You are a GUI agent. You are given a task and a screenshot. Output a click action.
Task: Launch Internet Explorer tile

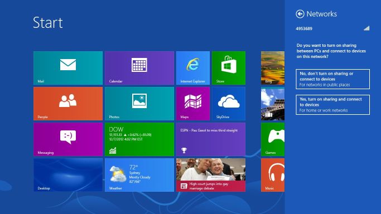click(x=193, y=68)
